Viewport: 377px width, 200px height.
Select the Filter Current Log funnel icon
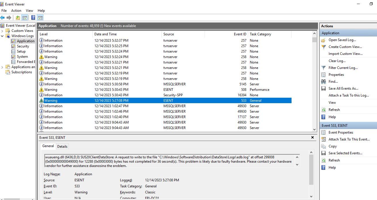pos(323,68)
